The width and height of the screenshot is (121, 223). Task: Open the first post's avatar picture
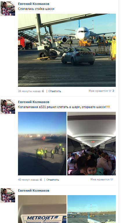click(x=8, y=9)
